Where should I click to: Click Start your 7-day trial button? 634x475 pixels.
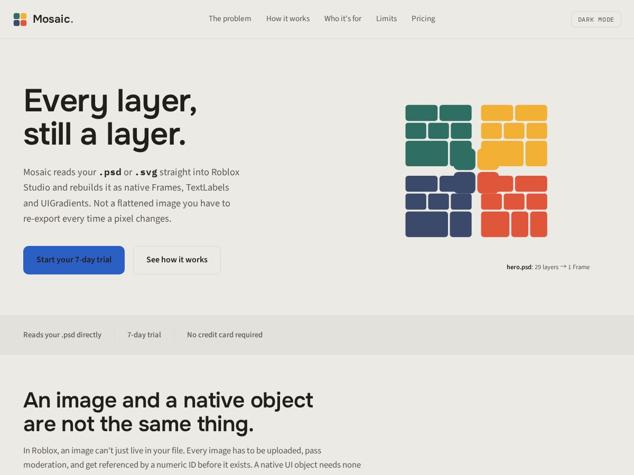[x=74, y=260]
